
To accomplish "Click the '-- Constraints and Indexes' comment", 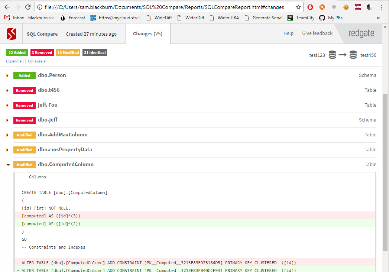I will click(x=54, y=247).
